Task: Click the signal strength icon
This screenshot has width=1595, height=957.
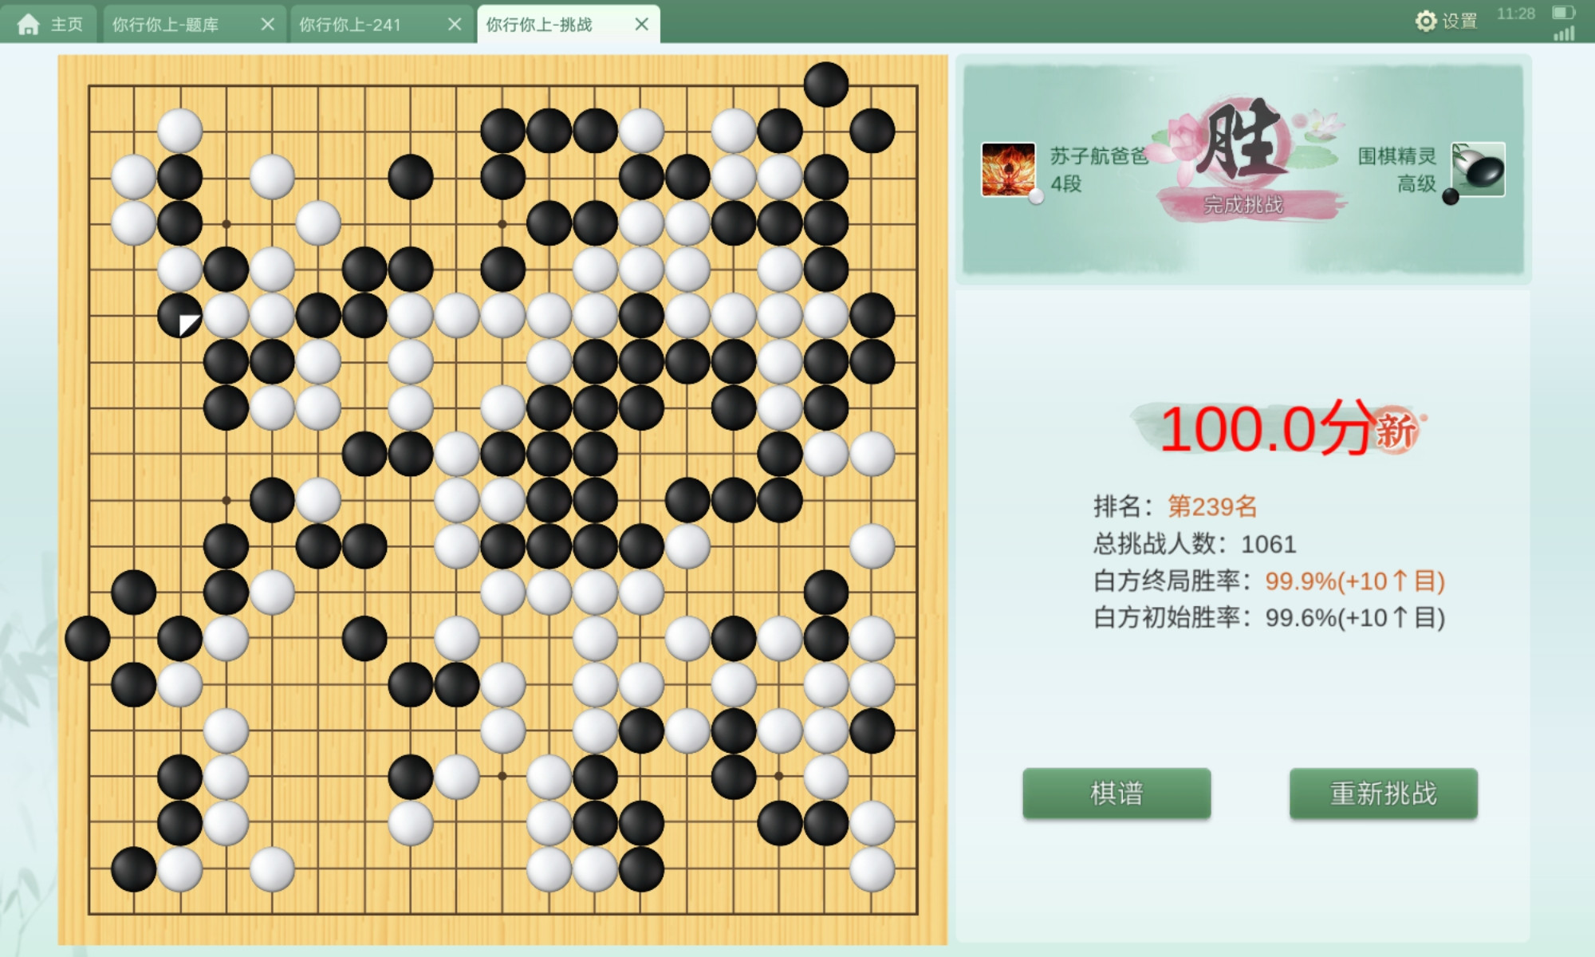Action: pos(1564,33)
